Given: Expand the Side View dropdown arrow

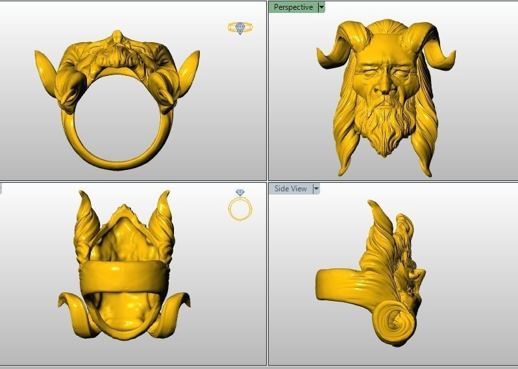Looking at the screenshot, I should tap(316, 189).
